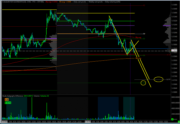Click time axis label 6:05
The image size is (180, 124).
coord(119,122)
